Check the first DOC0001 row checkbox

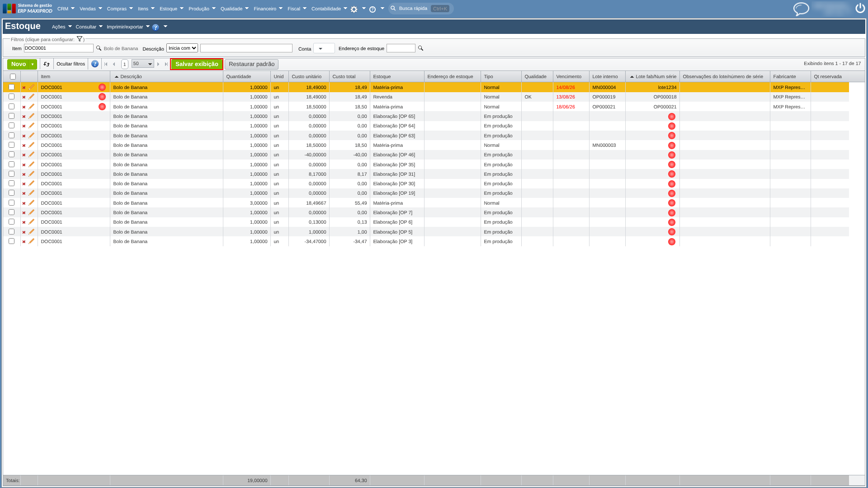(12, 87)
